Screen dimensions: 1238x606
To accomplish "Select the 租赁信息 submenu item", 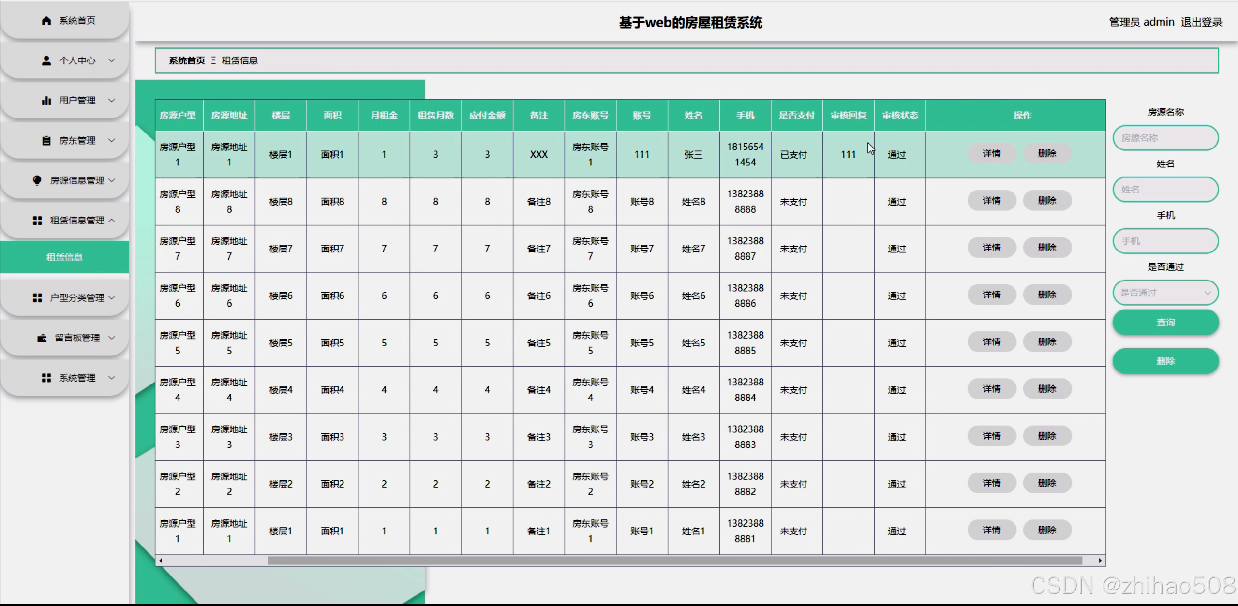I will (64, 257).
